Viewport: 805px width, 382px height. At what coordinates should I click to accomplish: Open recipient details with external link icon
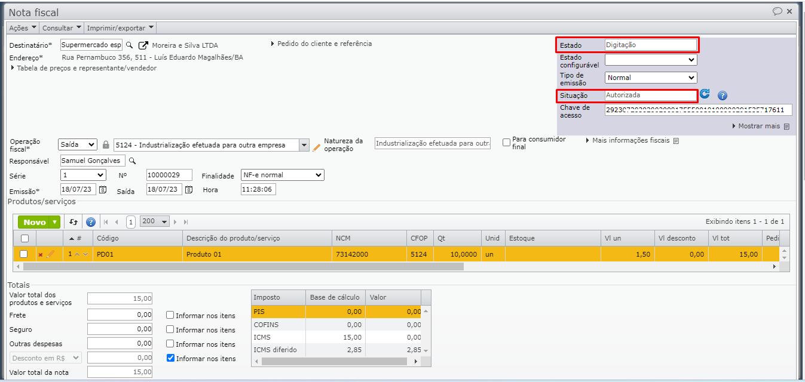143,45
